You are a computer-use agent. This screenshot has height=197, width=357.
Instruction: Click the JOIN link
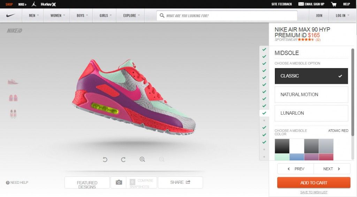(x=319, y=15)
